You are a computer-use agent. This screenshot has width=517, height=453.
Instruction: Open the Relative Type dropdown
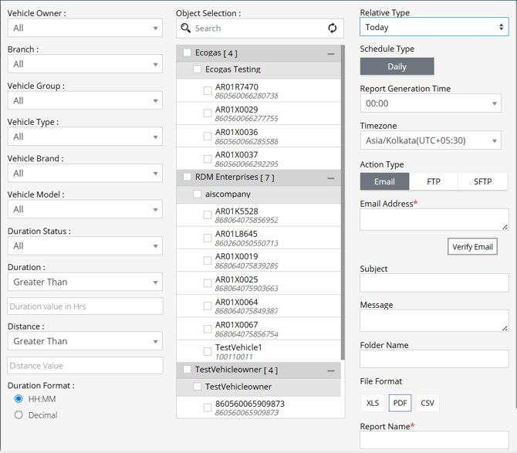[x=434, y=27]
